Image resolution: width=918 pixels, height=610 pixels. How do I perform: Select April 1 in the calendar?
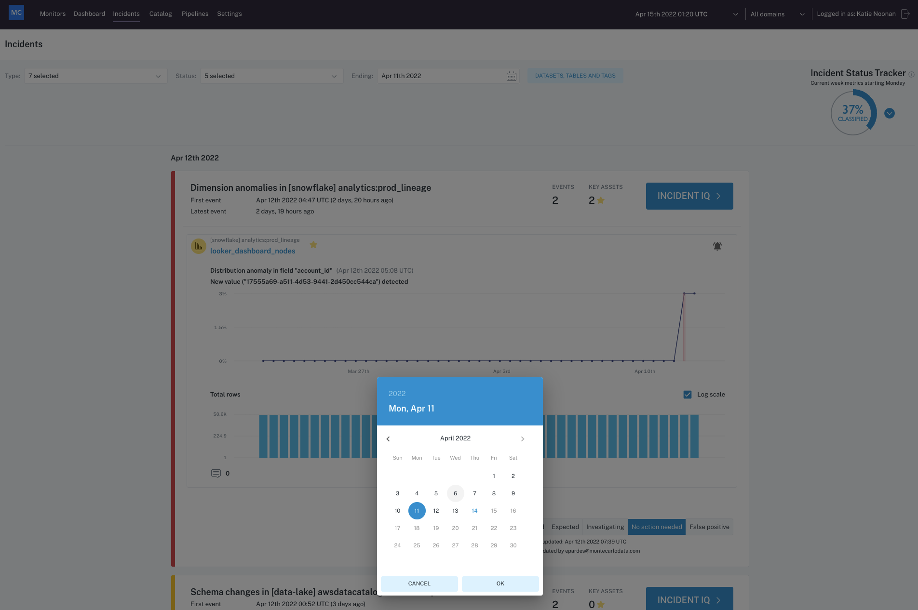click(494, 476)
